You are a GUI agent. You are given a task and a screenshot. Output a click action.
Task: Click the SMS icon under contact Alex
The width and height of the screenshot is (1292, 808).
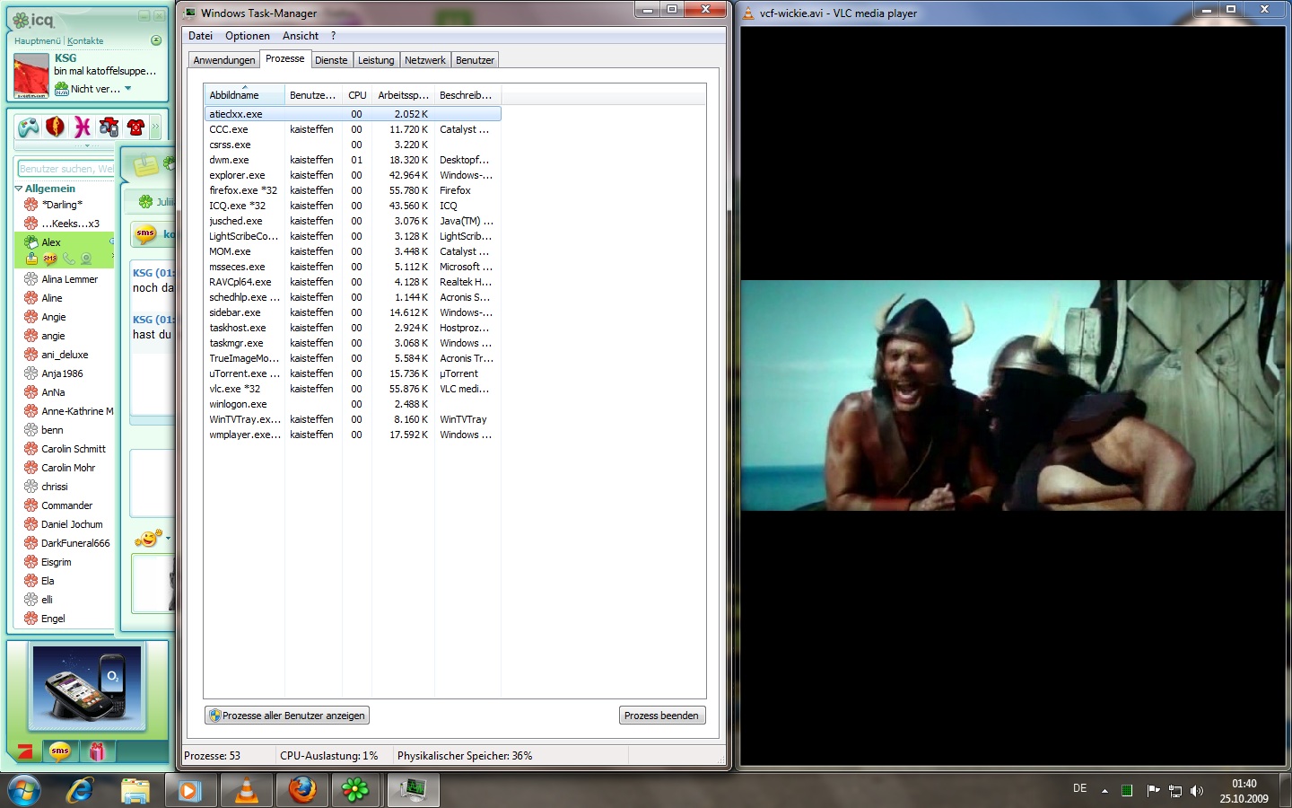pyautogui.click(x=50, y=259)
